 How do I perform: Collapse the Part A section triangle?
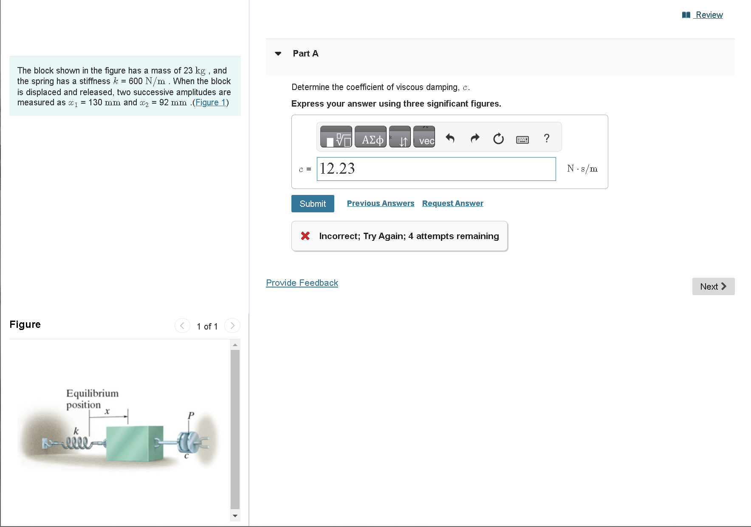click(278, 54)
